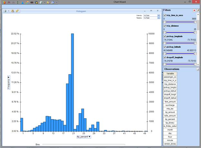201x148 pixels.
Task: Click the first chart icon in top toolbar
Action: (4, 2)
